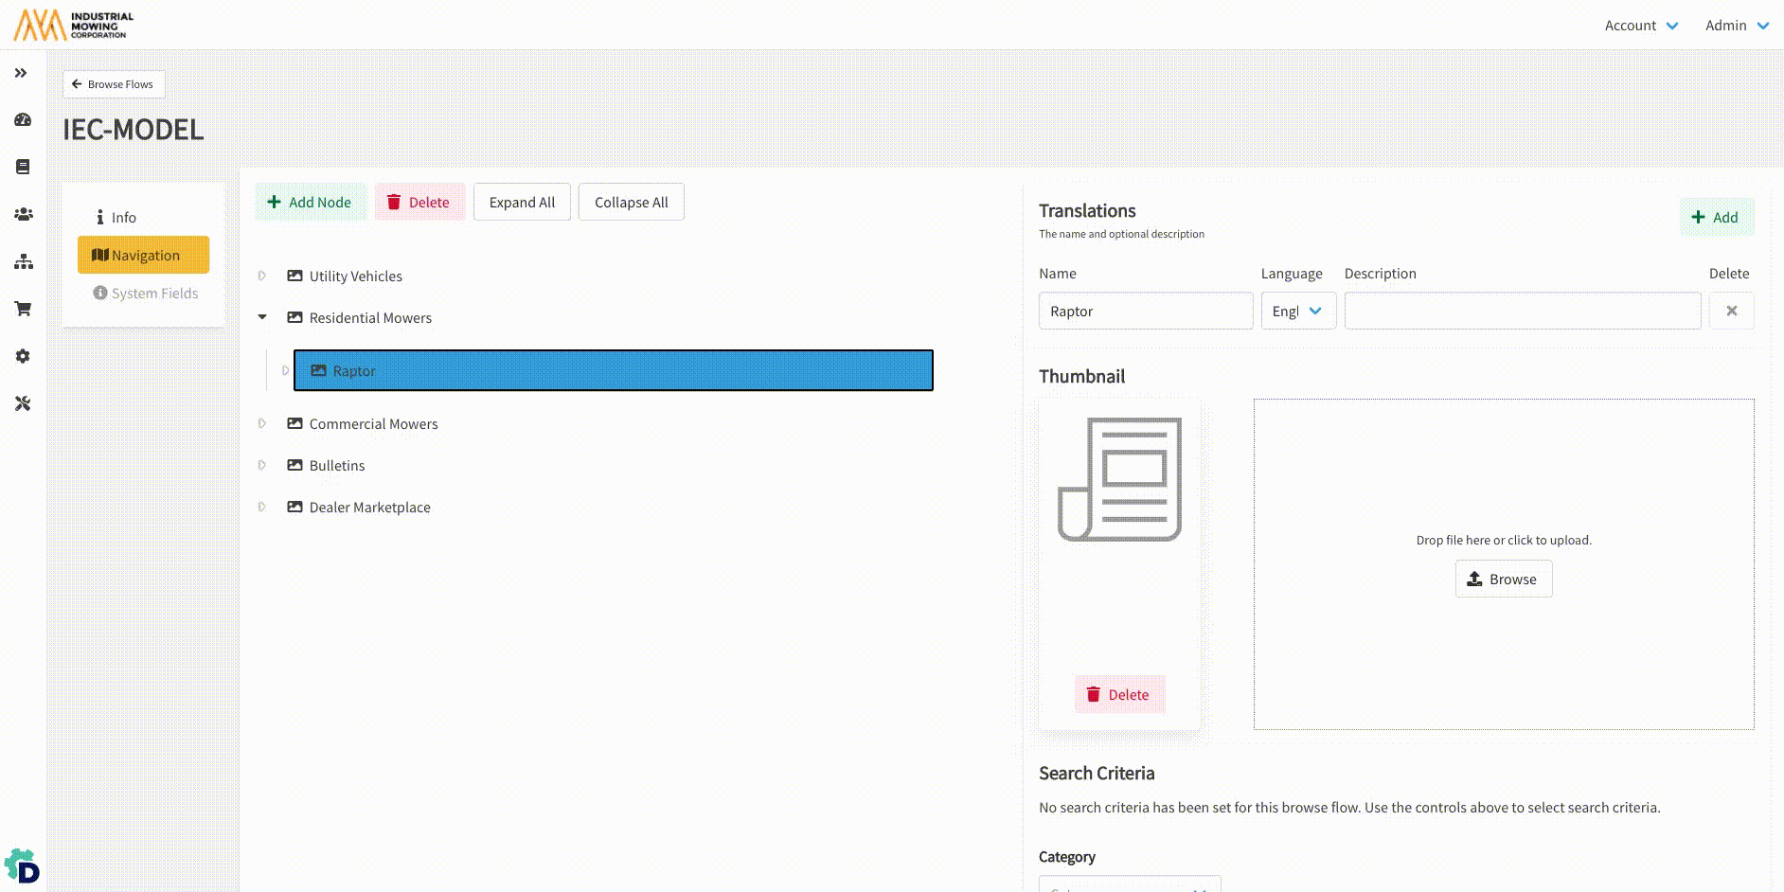Screen dimensions: 1784x892
Task: Remove the Raptor translation row with X
Action: click(1731, 311)
